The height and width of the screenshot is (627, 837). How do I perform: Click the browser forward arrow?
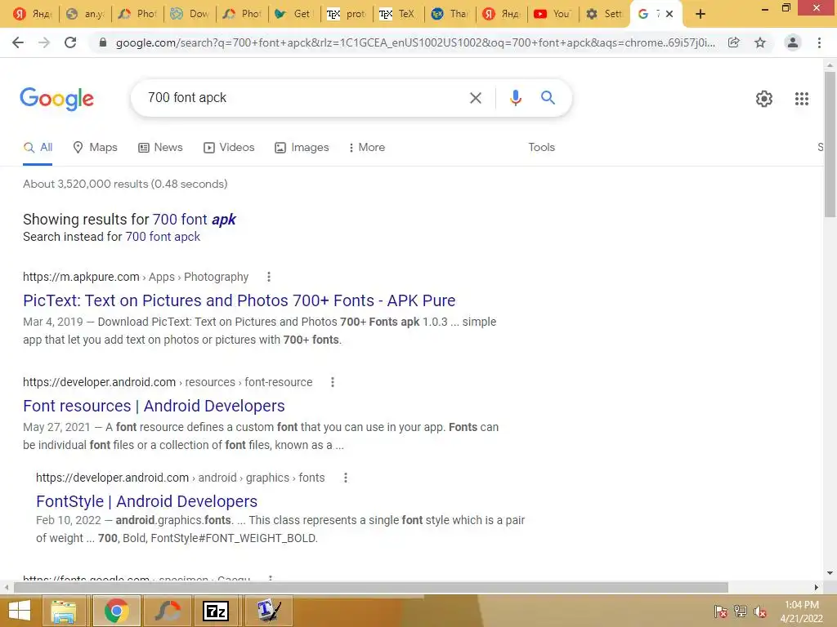[x=44, y=42]
